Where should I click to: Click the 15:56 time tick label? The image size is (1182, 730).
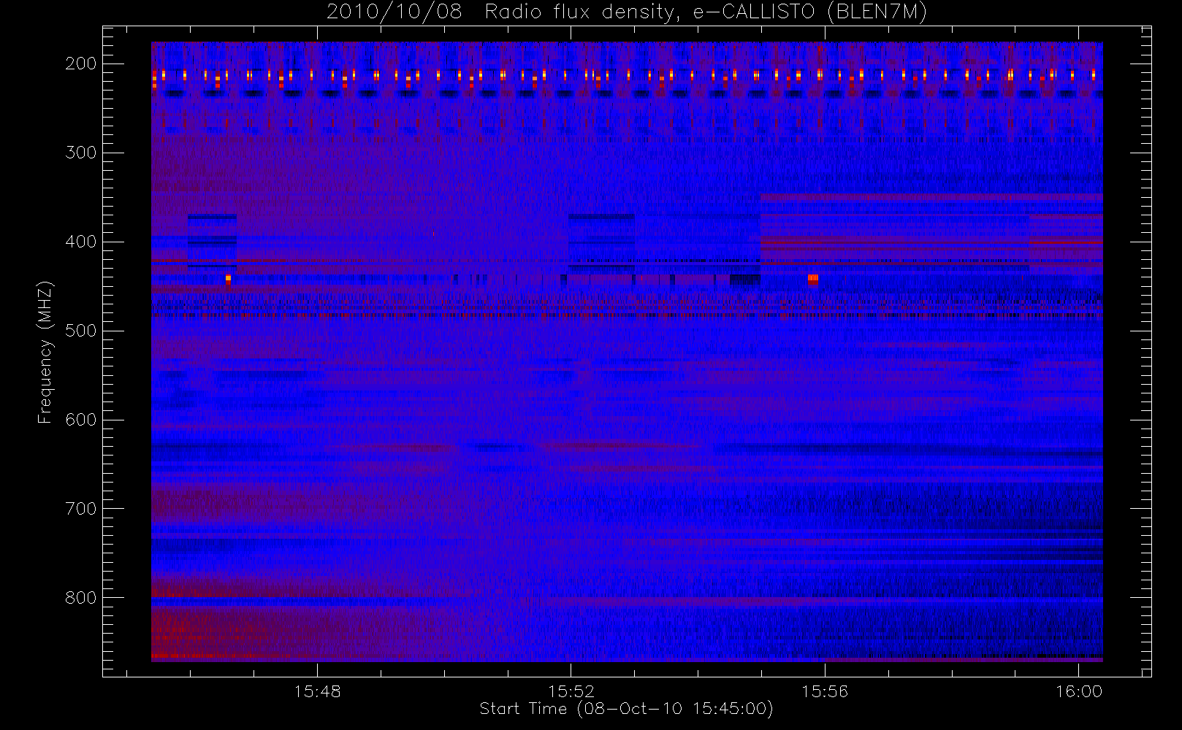click(825, 691)
